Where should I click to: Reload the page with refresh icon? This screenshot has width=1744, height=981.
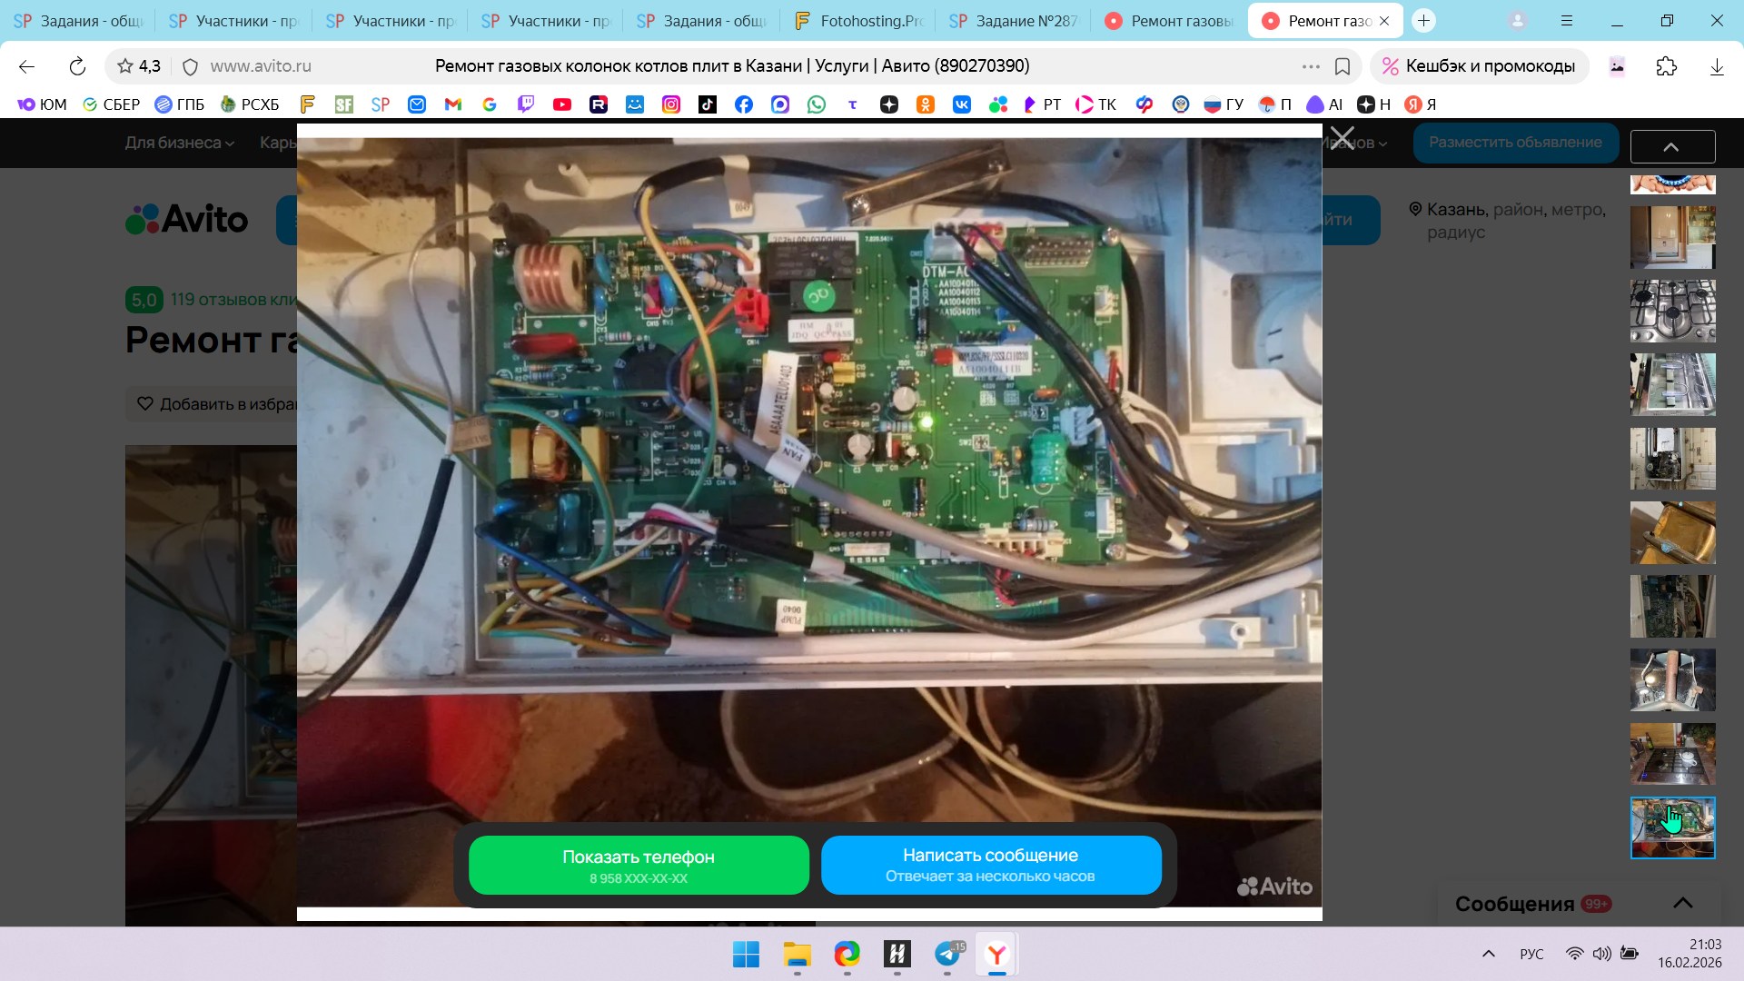point(77,66)
